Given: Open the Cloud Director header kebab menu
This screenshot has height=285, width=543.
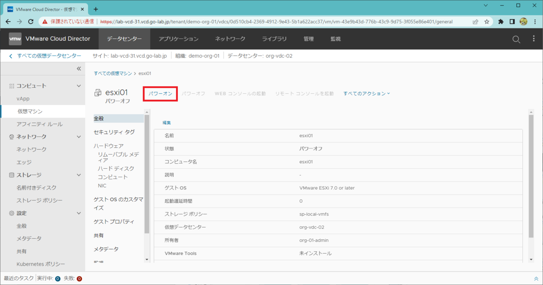Looking at the screenshot, I should (534, 39).
